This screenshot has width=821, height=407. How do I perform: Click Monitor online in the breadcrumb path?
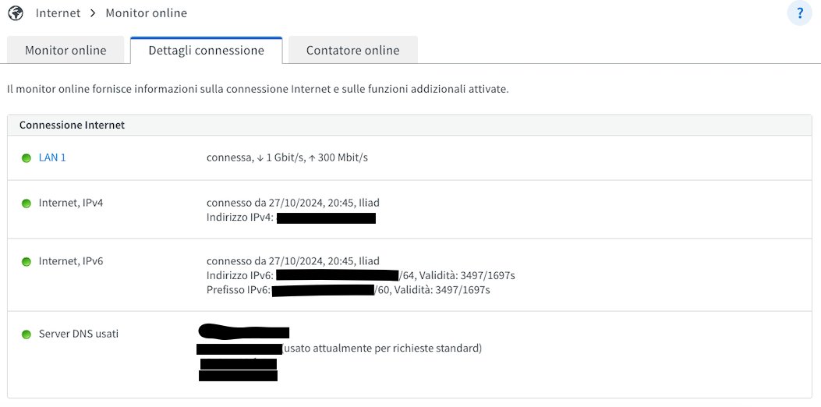coord(146,13)
